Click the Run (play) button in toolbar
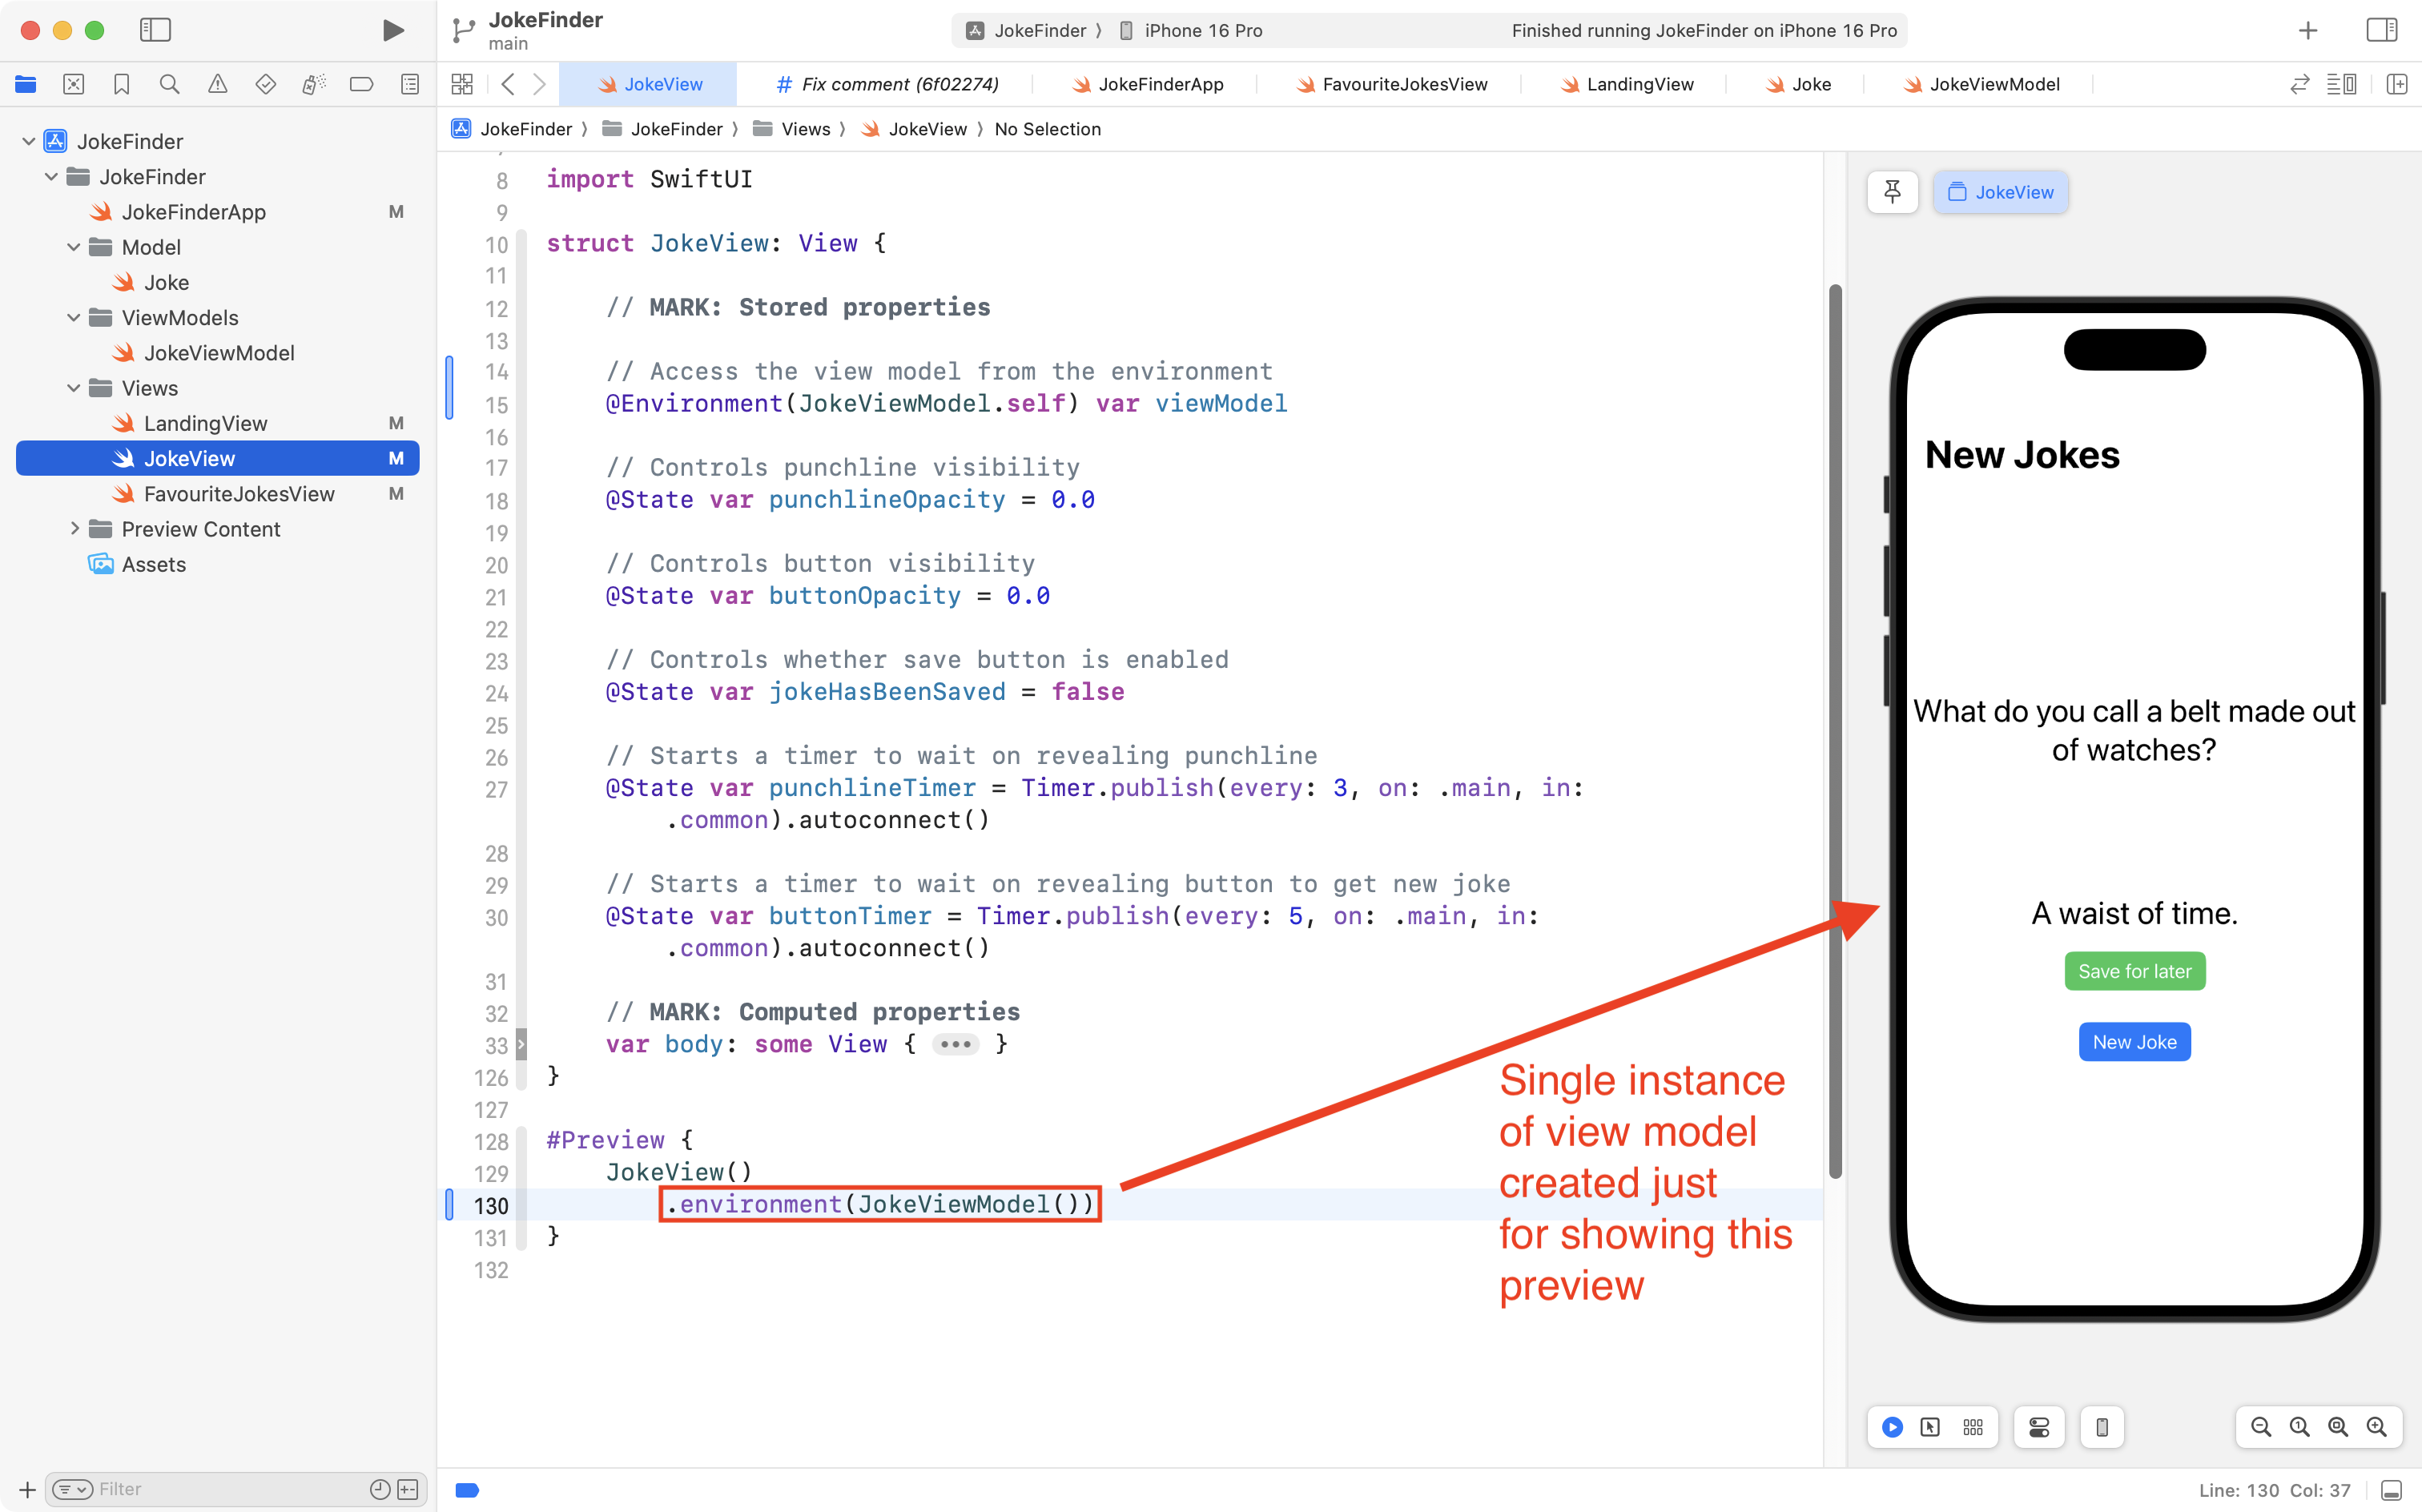The width and height of the screenshot is (2422, 1512). [x=393, y=30]
